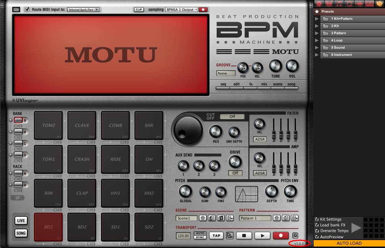
Task: Delete Scene1 with the trash icon
Action: click(x=203, y=218)
